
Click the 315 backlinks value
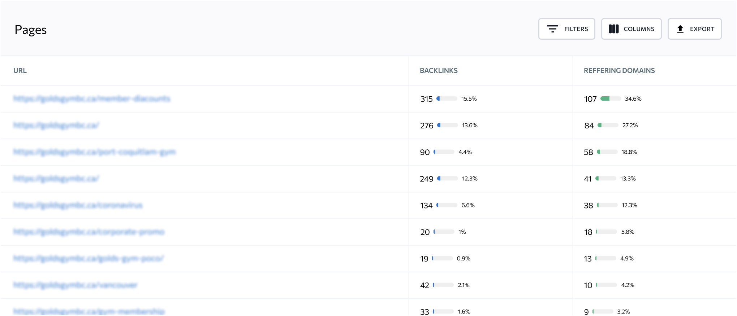tap(426, 99)
